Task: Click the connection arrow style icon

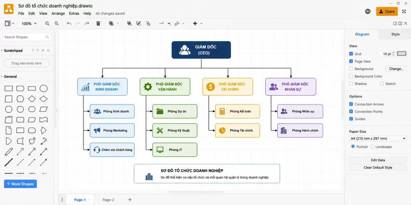Action: tap(161, 23)
